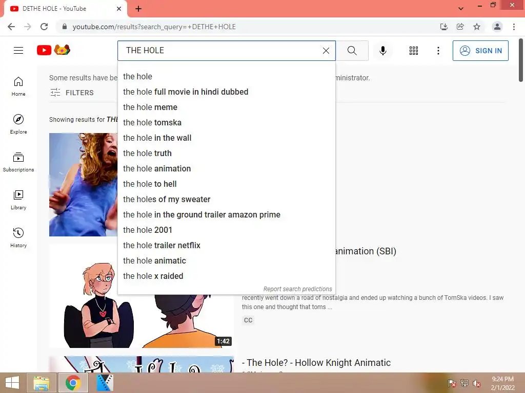
Task: Select suggestion "the hole animation"
Action: (226, 169)
